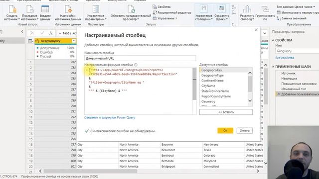Screen dimensions: 319x179
Task: Select the Навигация applied step
Action: [289, 79]
